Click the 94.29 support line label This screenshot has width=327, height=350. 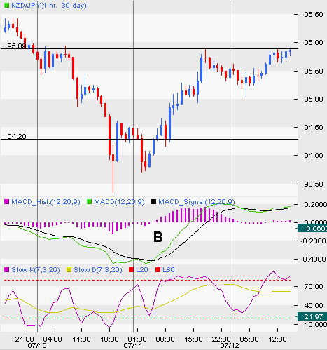tap(17, 136)
